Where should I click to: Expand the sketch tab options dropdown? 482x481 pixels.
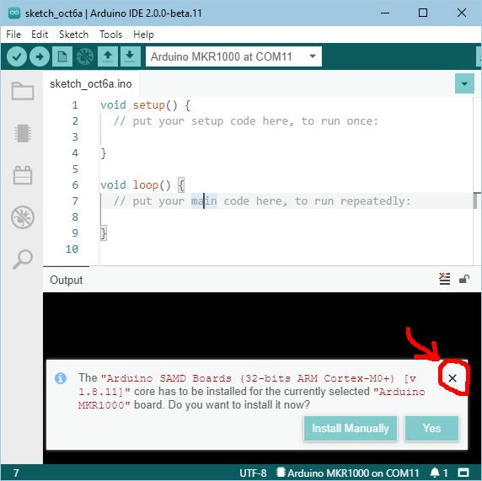pyautogui.click(x=464, y=83)
